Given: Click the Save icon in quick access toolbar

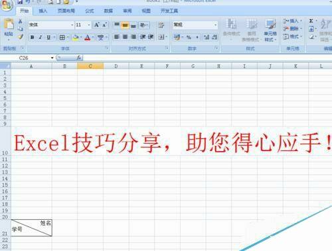Looking at the screenshot, I should [x=20, y=2].
